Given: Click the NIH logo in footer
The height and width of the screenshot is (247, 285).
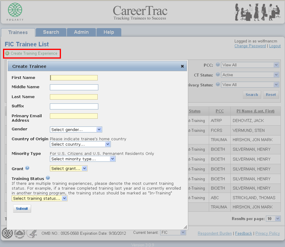Looking at the screenshot, I should [x=20, y=234].
